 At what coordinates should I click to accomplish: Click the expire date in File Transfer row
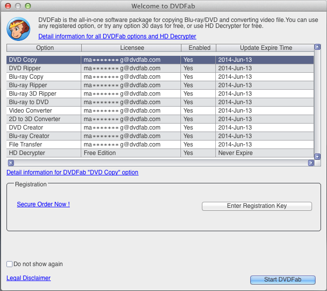[264, 145]
